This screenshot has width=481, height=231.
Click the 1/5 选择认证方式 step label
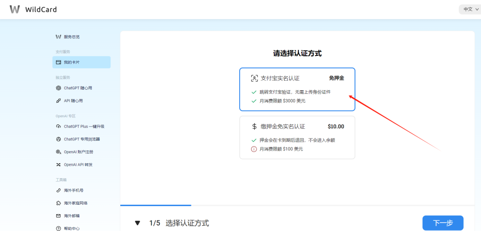click(x=179, y=223)
